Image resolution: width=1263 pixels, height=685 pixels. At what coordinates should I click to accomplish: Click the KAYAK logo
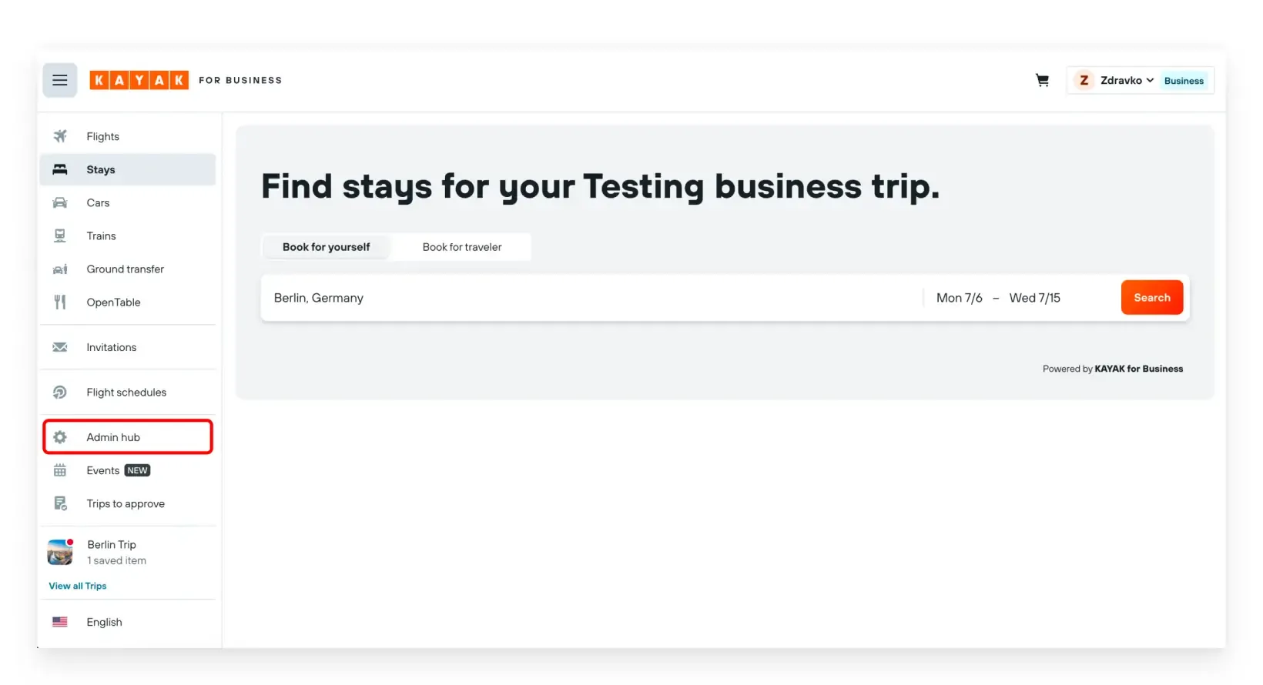(139, 80)
